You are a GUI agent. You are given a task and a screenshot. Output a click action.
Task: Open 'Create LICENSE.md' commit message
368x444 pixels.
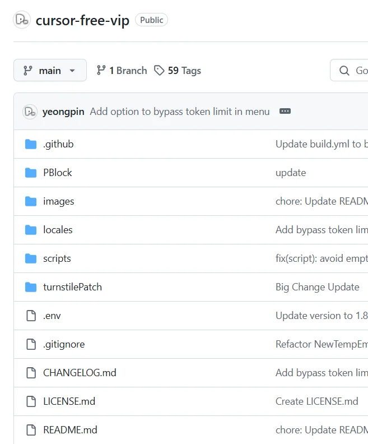317,401
